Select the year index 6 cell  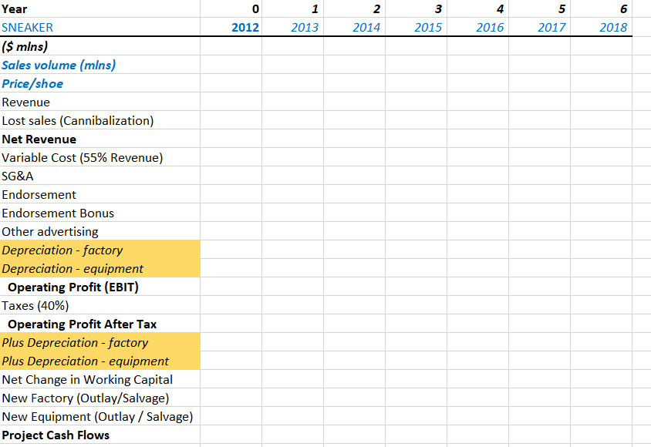pyautogui.click(x=601, y=8)
